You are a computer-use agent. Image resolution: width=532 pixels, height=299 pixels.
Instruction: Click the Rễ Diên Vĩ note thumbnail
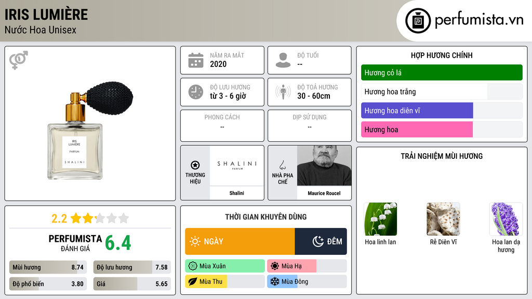click(443, 219)
